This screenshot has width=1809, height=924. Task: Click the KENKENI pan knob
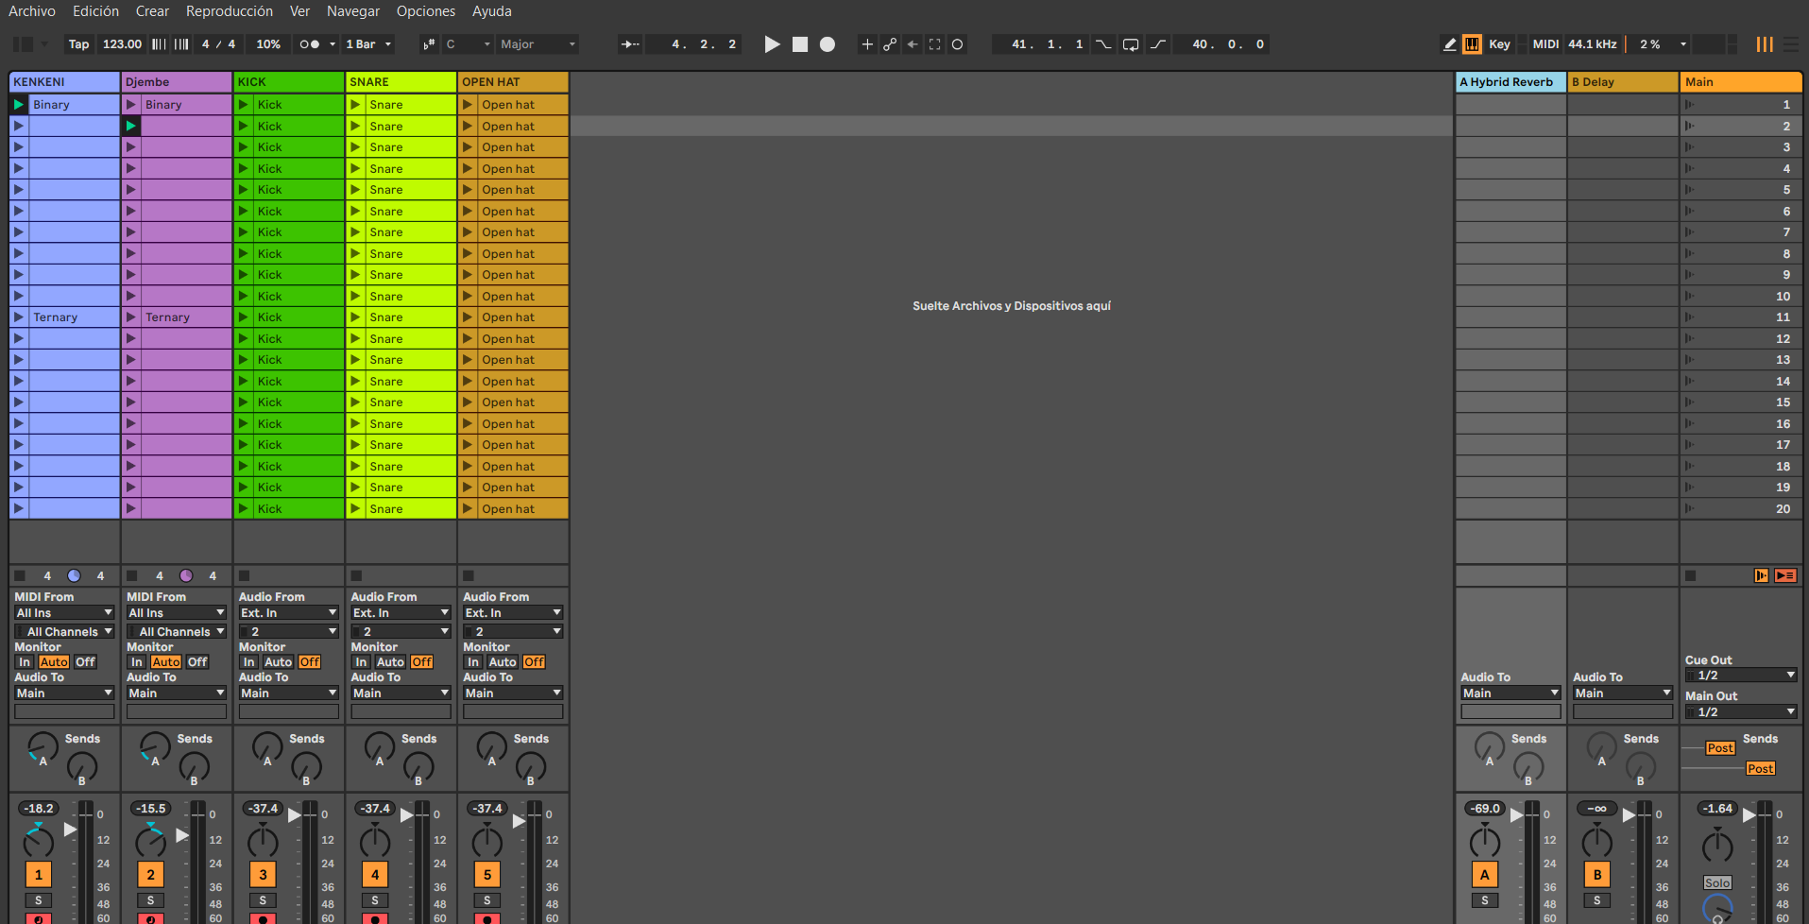pos(39,841)
